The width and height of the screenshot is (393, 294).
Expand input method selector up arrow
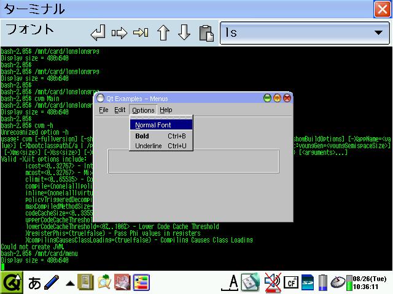(70, 284)
